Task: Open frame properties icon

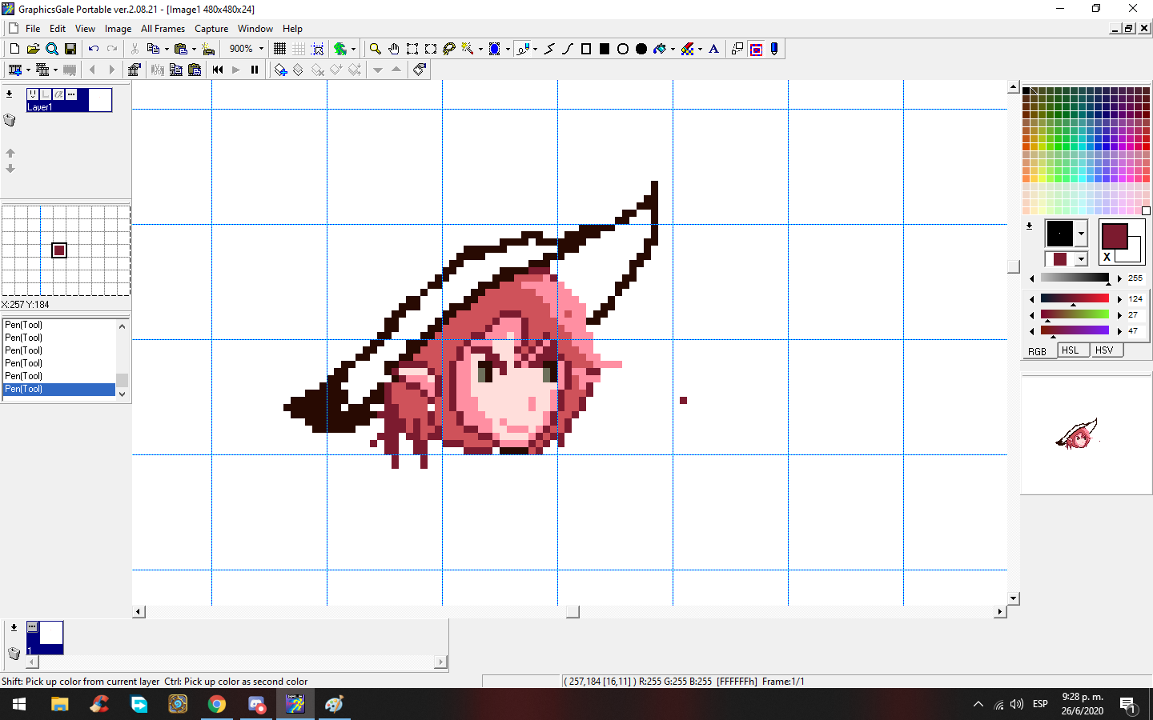Action: click(x=134, y=70)
